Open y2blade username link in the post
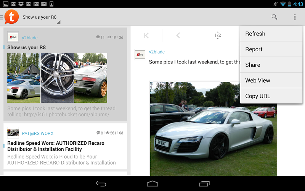Viewport: 305px width, 191px height. pyautogui.click(x=157, y=52)
